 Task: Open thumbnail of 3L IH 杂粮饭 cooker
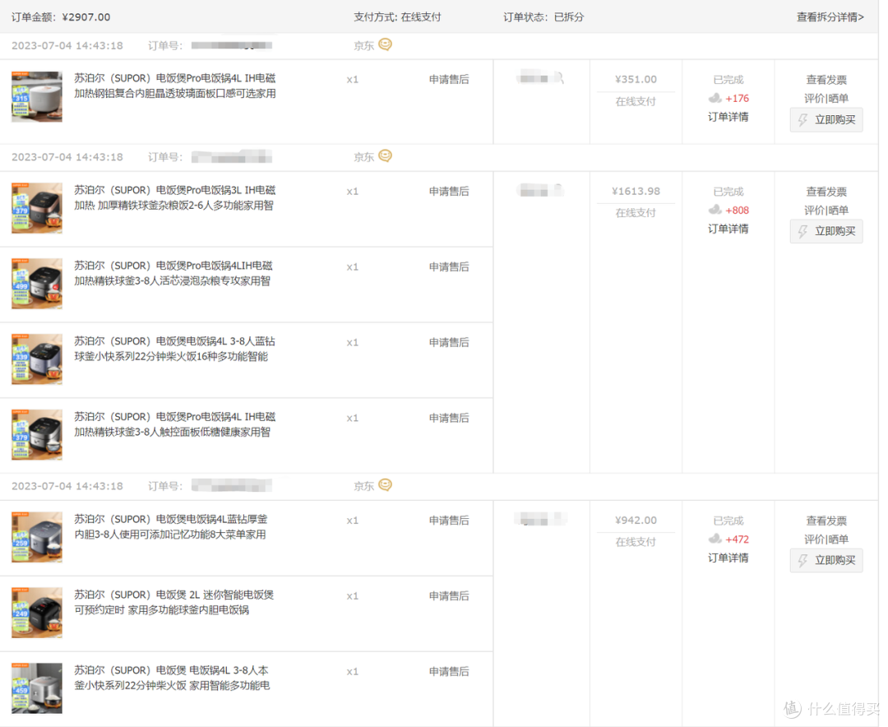tap(37, 208)
